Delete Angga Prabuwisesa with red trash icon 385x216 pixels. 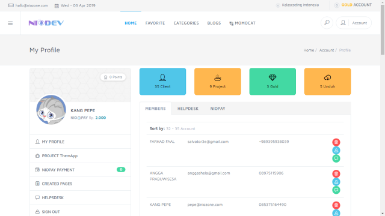pos(336,173)
